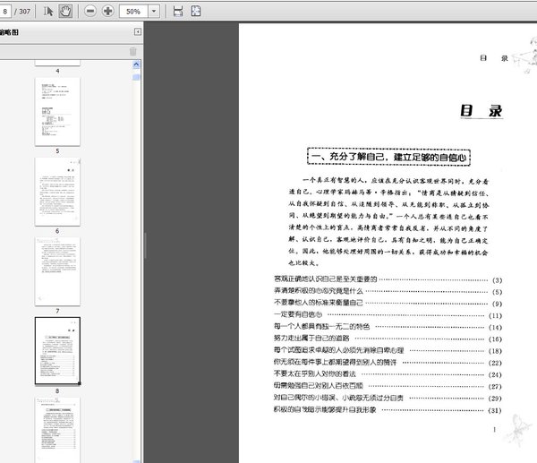The width and height of the screenshot is (537, 463).
Task: Click the '/ 307' total pages text
Action: pos(22,12)
